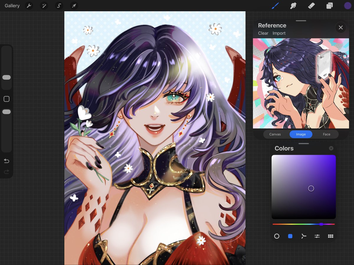Open the Selection tool
Screen dimensions: 354x265
point(59,6)
